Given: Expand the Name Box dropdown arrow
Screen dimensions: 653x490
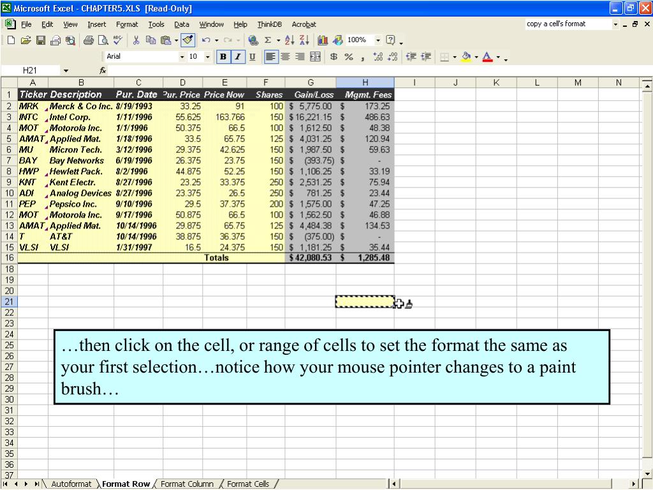Looking at the screenshot, I should [66, 71].
